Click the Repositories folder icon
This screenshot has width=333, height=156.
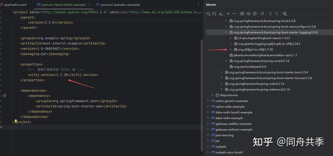click(x=217, y=95)
